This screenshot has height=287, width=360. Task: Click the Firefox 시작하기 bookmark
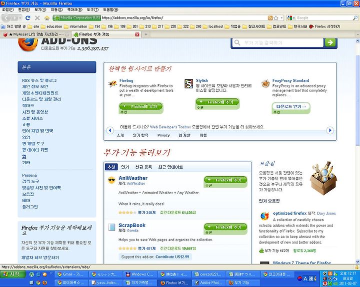coord(324,26)
